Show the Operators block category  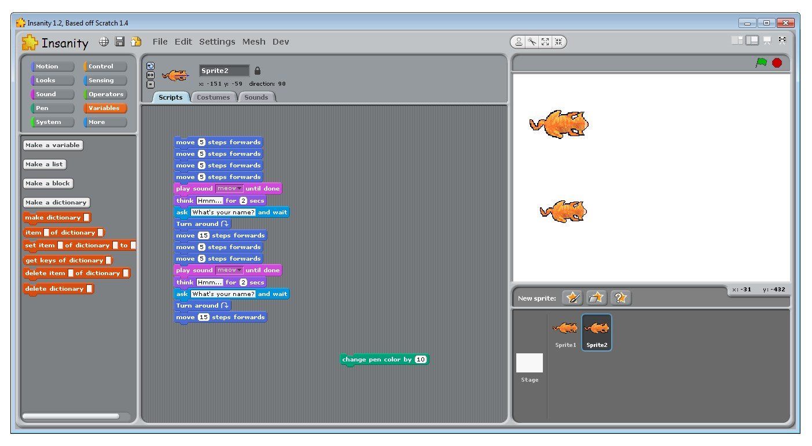(105, 94)
